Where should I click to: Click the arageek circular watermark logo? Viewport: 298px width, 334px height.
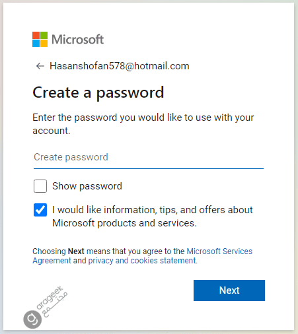point(32,319)
